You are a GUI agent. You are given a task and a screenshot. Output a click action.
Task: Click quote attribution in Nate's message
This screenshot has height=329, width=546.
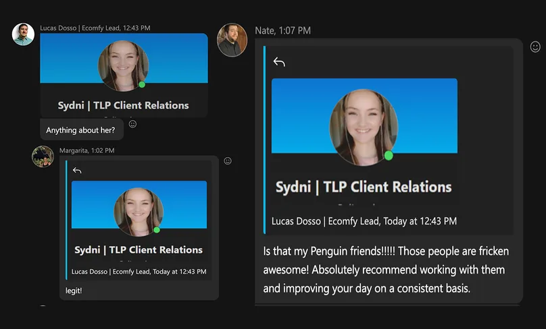(x=364, y=221)
